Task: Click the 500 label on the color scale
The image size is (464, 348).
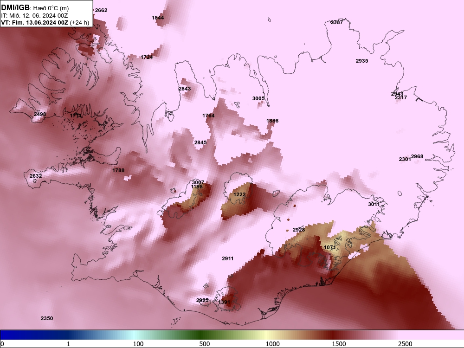Action: click(x=205, y=344)
